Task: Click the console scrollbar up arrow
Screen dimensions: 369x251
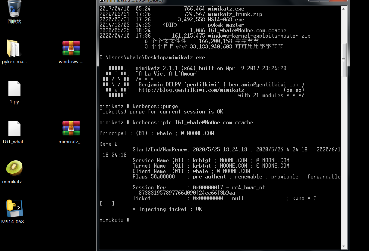Action: (344, 9)
